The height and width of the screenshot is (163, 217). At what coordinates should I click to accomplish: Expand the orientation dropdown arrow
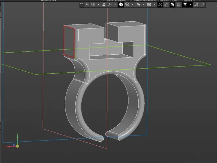(115, 4)
